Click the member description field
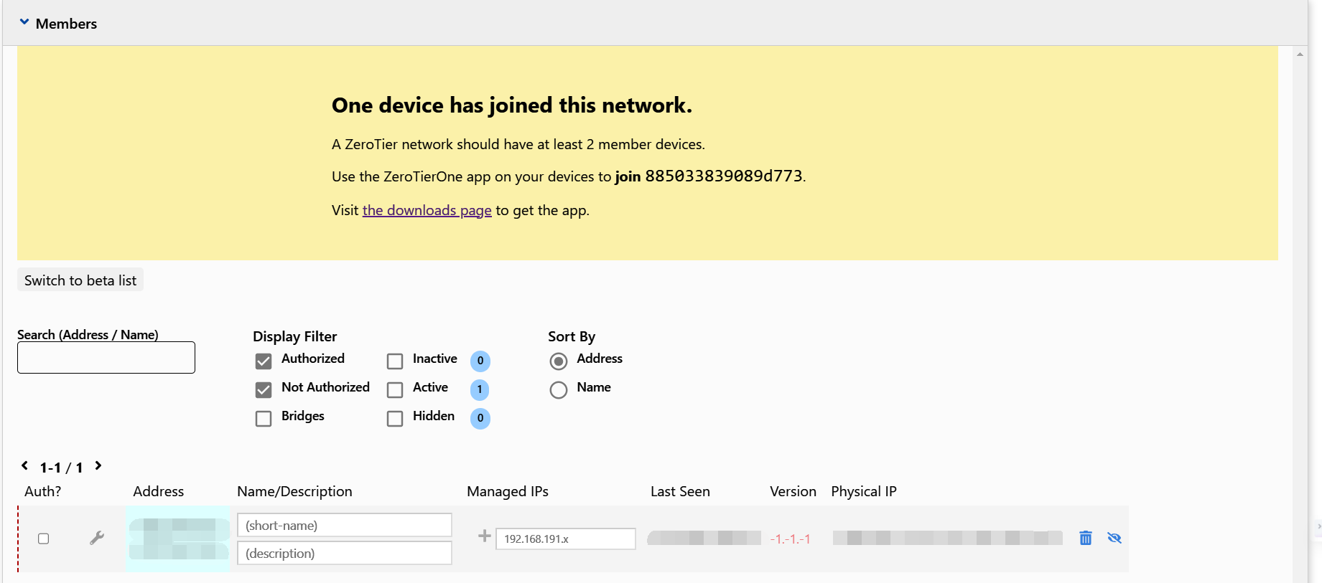Image resolution: width=1322 pixels, height=583 pixels. [x=345, y=553]
